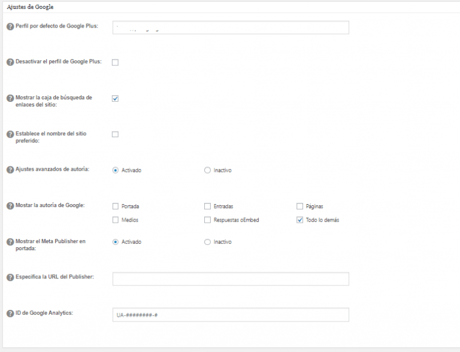Open help for Mostrar el Meta Publisher en portada
This screenshot has width=460, height=352.
[x=10, y=242]
